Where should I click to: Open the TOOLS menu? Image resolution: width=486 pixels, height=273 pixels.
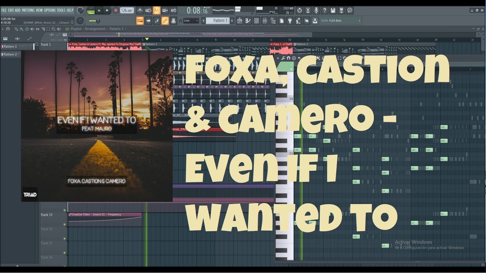click(x=61, y=10)
